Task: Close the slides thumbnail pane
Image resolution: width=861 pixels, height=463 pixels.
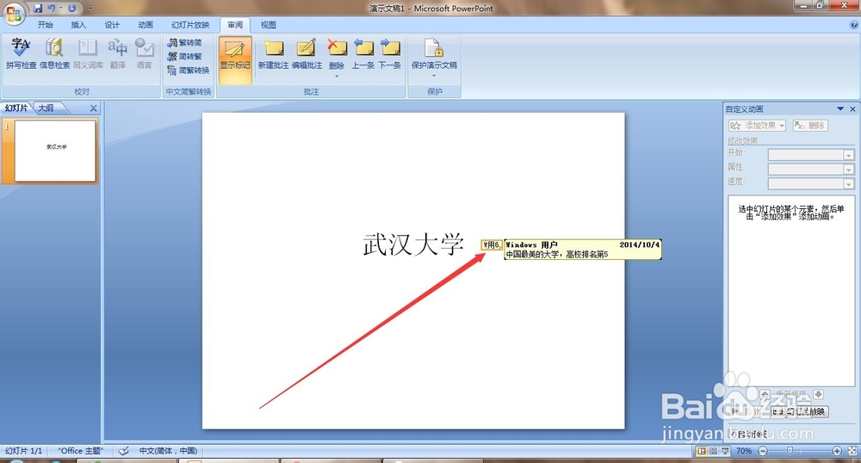Action: (93, 108)
